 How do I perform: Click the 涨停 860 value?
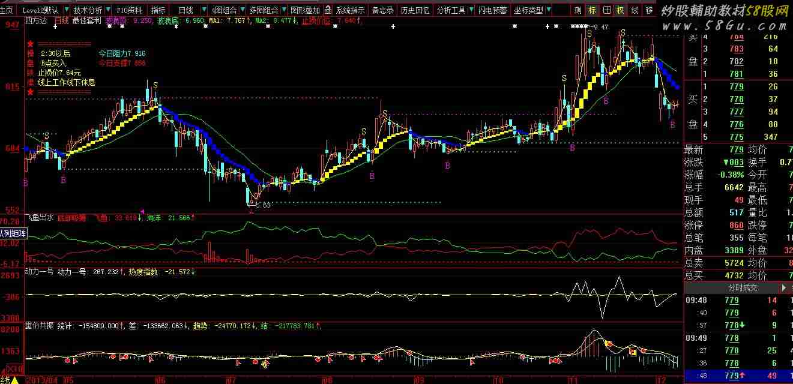[x=735, y=225]
